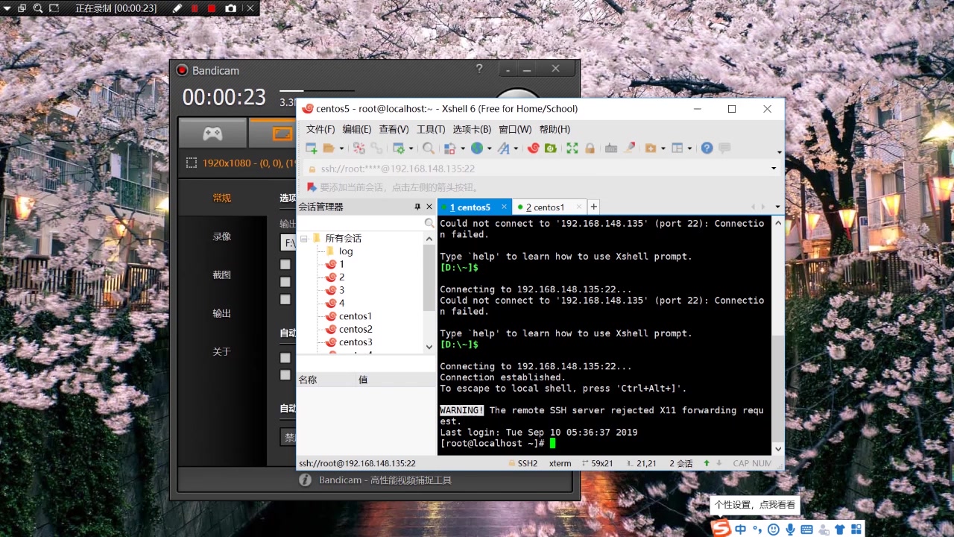
Task: Open the 截图 section in Bandicam sidebar
Action: pos(222,274)
